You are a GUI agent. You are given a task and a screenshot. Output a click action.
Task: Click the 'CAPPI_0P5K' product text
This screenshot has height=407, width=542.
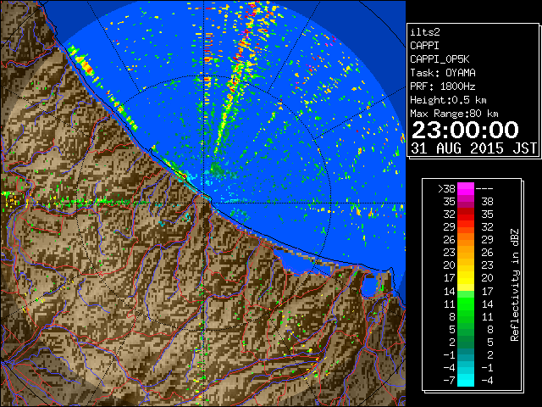pos(440,59)
